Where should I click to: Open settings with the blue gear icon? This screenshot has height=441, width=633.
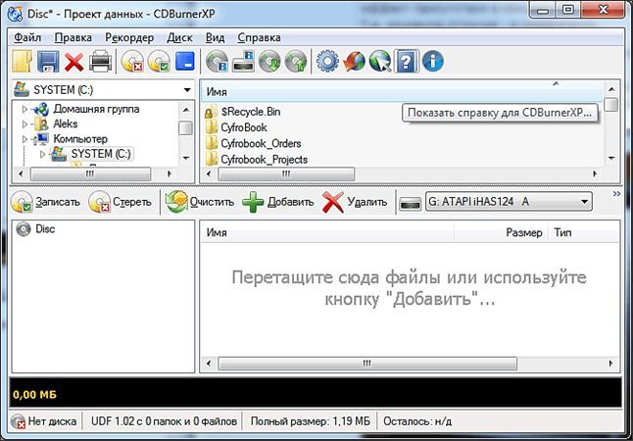click(x=327, y=62)
